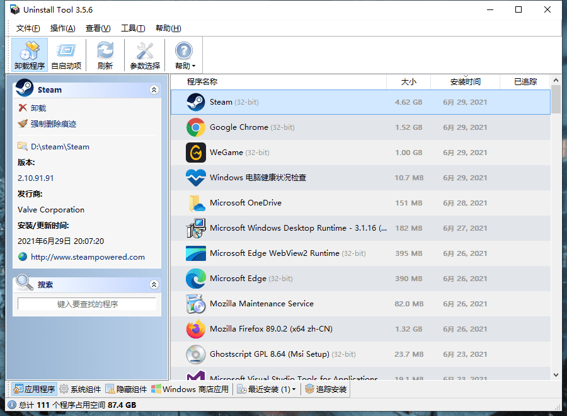The image size is (567, 416).
Task: Switch to Windows 商店应用 store apps tab
Action: pyautogui.click(x=190, y=390)
